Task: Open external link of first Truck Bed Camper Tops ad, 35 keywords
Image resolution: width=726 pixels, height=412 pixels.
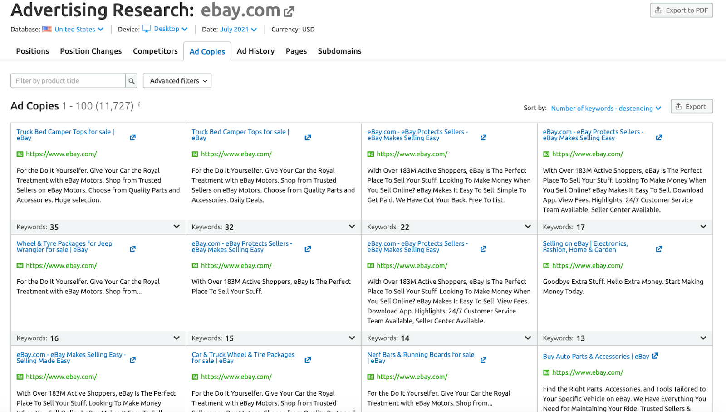Action: coord(132,138)
